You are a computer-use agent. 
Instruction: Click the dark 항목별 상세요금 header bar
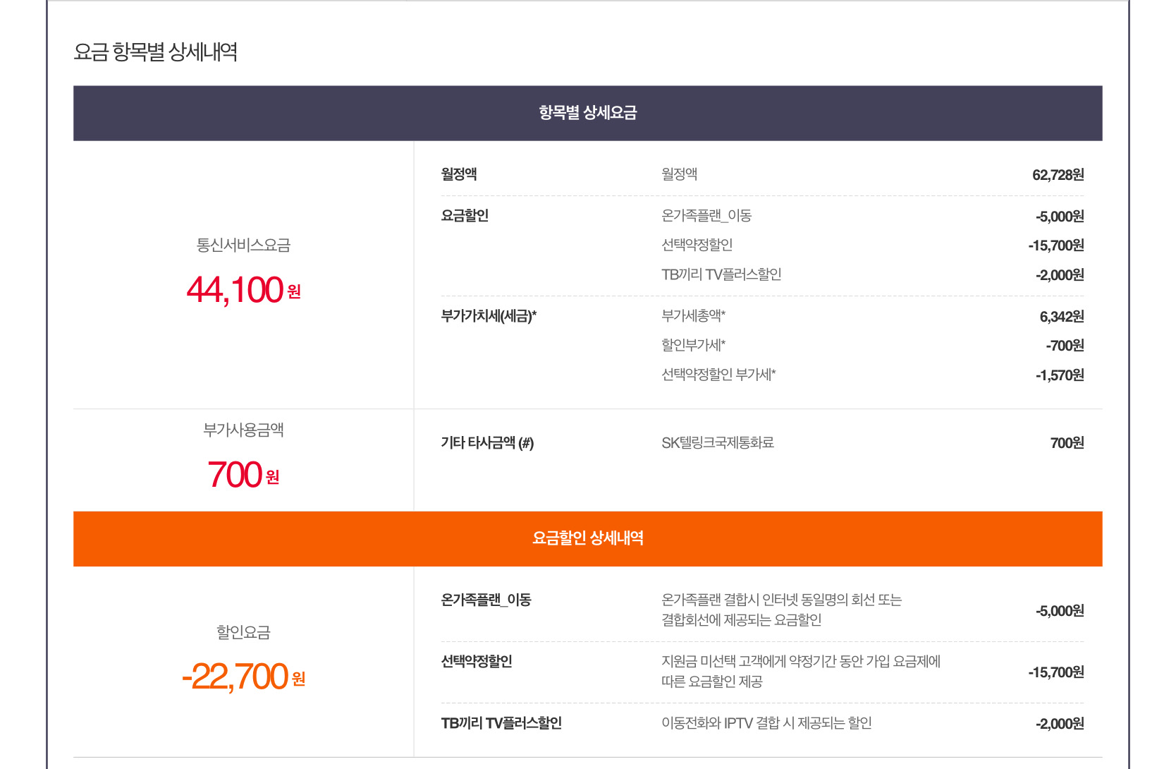click(x=587, y=113)
